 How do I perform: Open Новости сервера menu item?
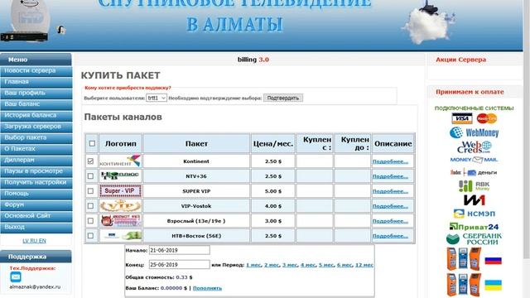(36, 70)
